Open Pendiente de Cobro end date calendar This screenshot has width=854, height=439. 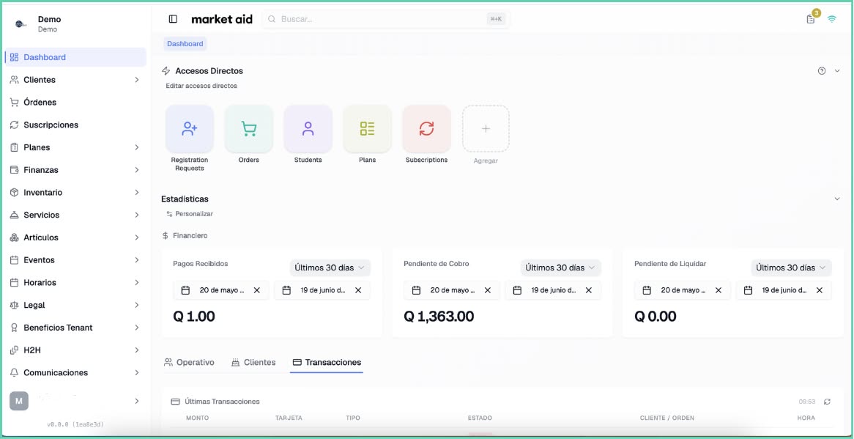pos(517,290)
